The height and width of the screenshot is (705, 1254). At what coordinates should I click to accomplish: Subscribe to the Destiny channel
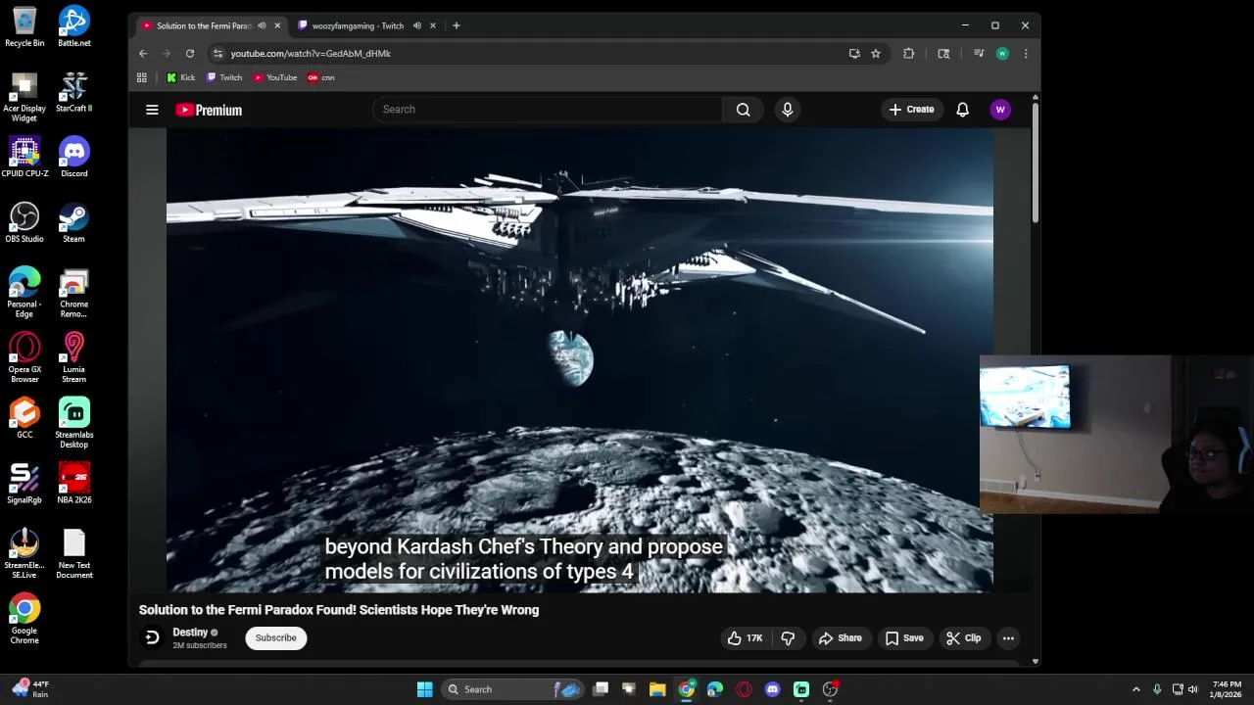tap(275, 638)
